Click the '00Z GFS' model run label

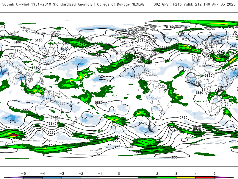tap(161, 4)
